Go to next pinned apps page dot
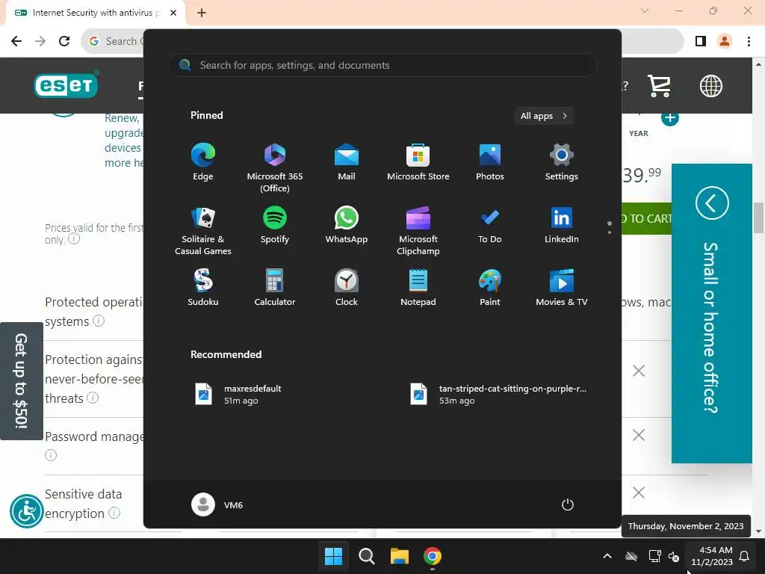 click(x=610, y=232)
